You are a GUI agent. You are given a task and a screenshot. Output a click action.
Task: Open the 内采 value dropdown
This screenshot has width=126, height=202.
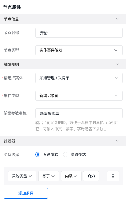coord(71,176)
